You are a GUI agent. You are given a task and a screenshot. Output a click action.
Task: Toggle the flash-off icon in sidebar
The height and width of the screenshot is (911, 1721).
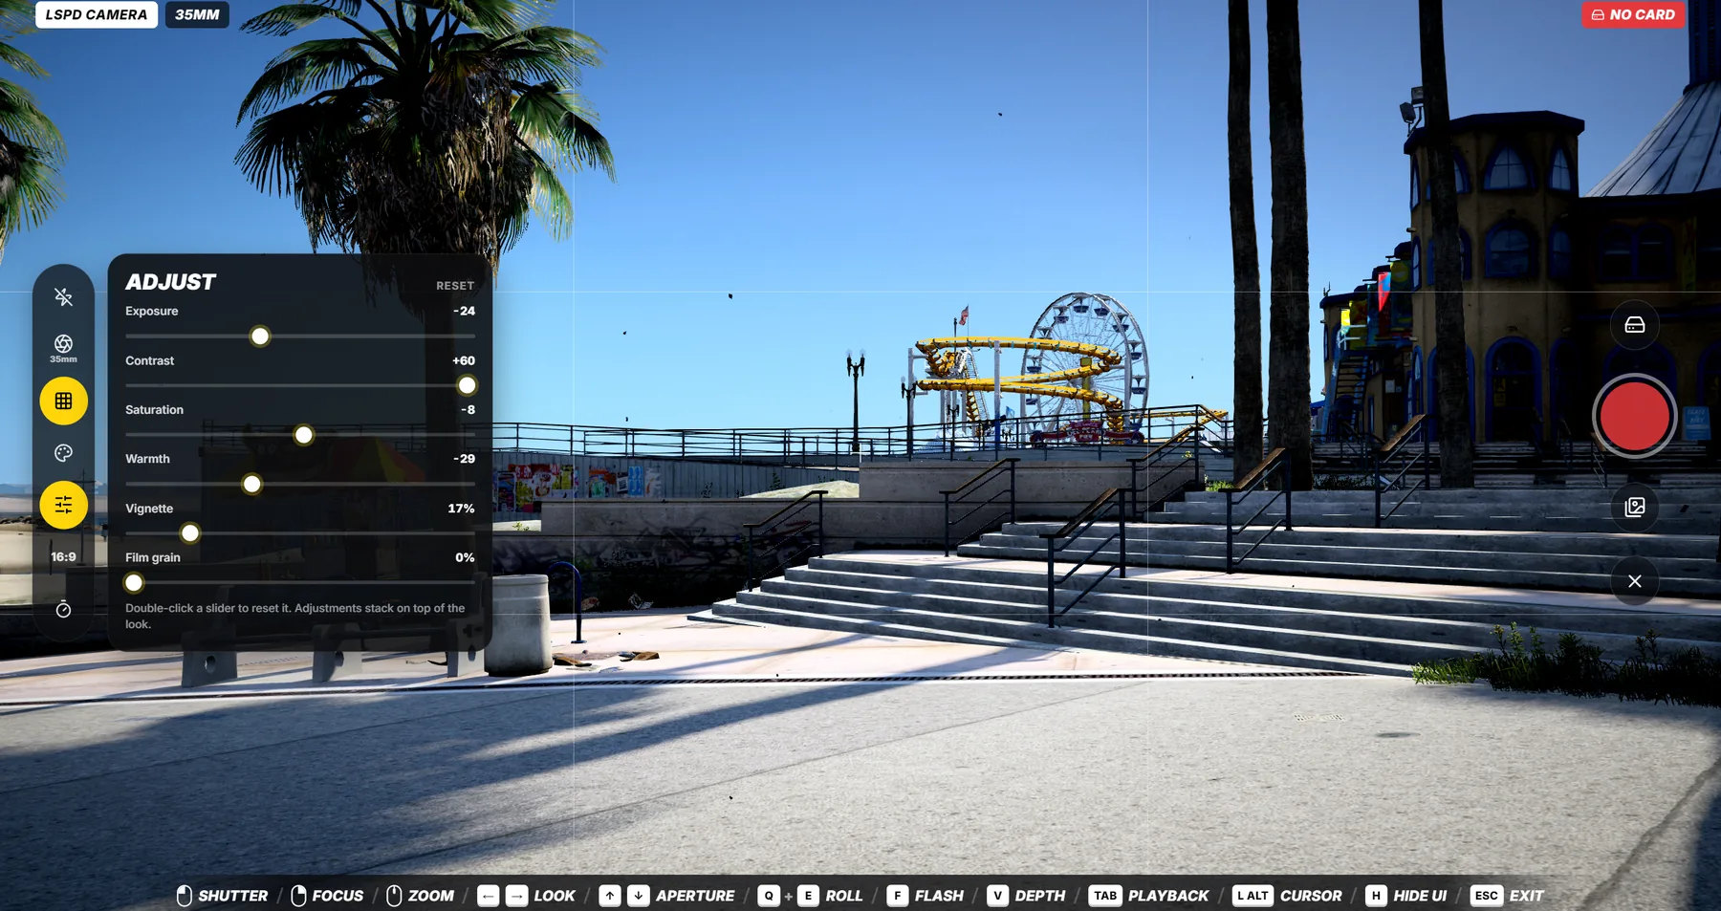point(63,297)
